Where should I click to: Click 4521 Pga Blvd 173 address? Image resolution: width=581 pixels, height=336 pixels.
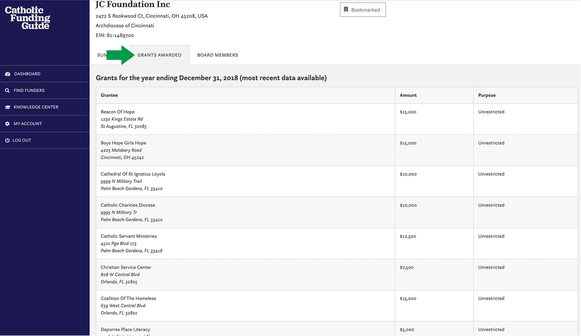click(118, 244)
